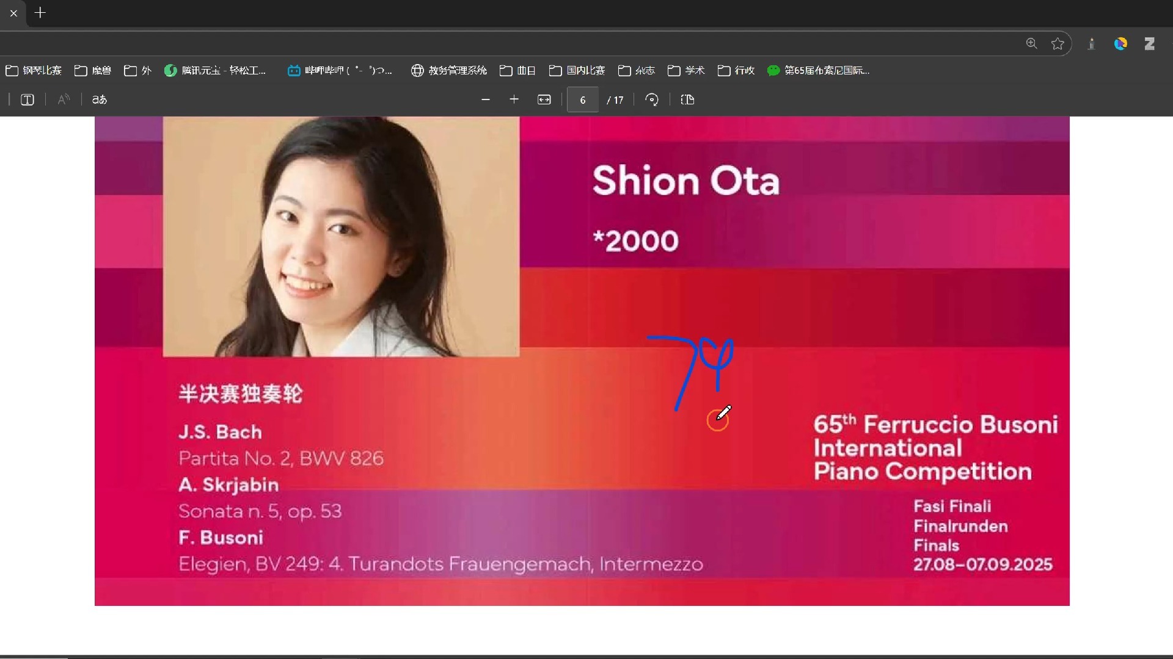
Task: Close the current browser tab
Action: [x=13, y=13]
